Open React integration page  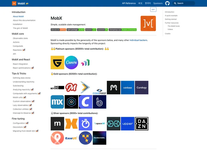click(20, 64)
